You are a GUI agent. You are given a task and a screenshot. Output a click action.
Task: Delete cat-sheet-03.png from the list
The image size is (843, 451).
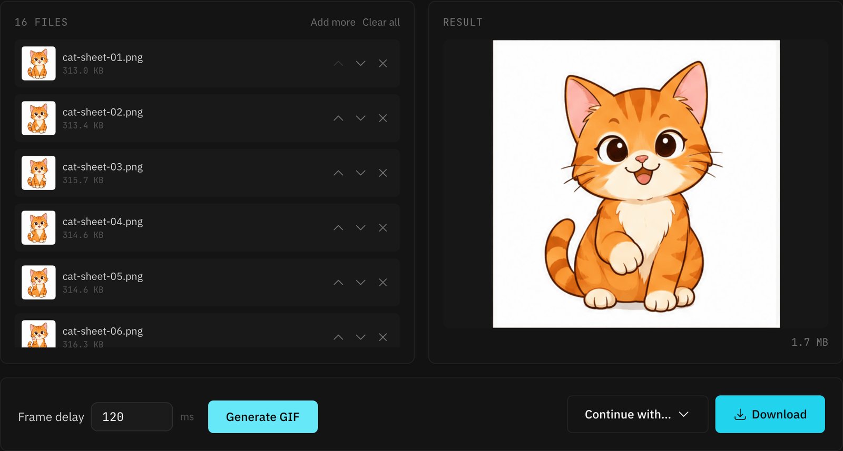[x=383, y=173]
